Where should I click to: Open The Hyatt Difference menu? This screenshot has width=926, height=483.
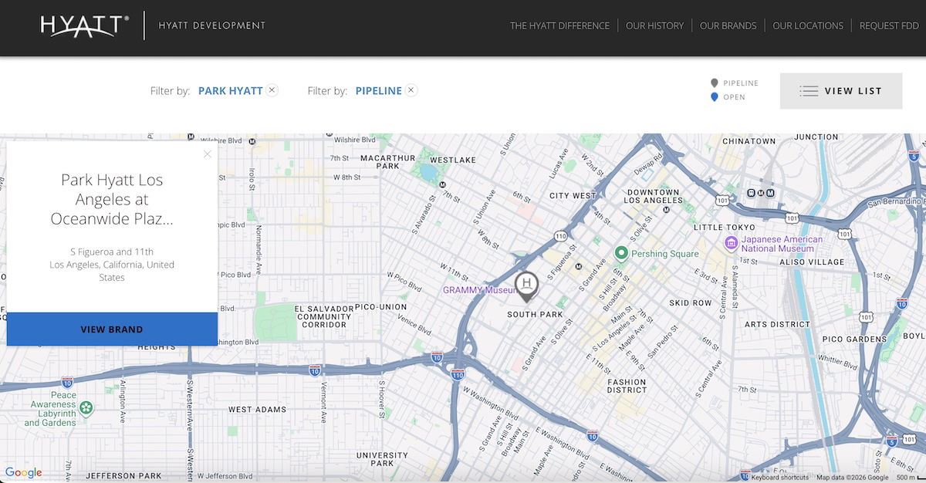(559, 25)
